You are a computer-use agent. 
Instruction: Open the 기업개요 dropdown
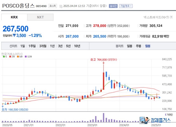[126, 6]
